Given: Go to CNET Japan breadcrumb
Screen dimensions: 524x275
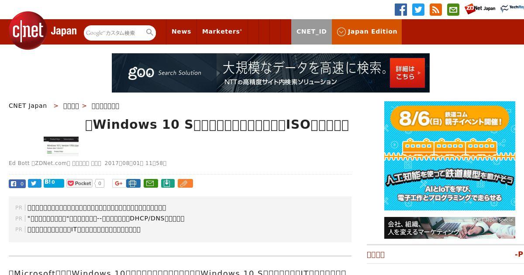Looking at the screenshot, I should (x=28, y=106).
